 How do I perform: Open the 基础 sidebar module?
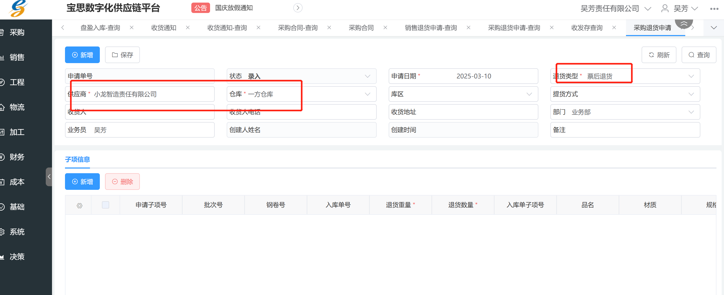17,207
